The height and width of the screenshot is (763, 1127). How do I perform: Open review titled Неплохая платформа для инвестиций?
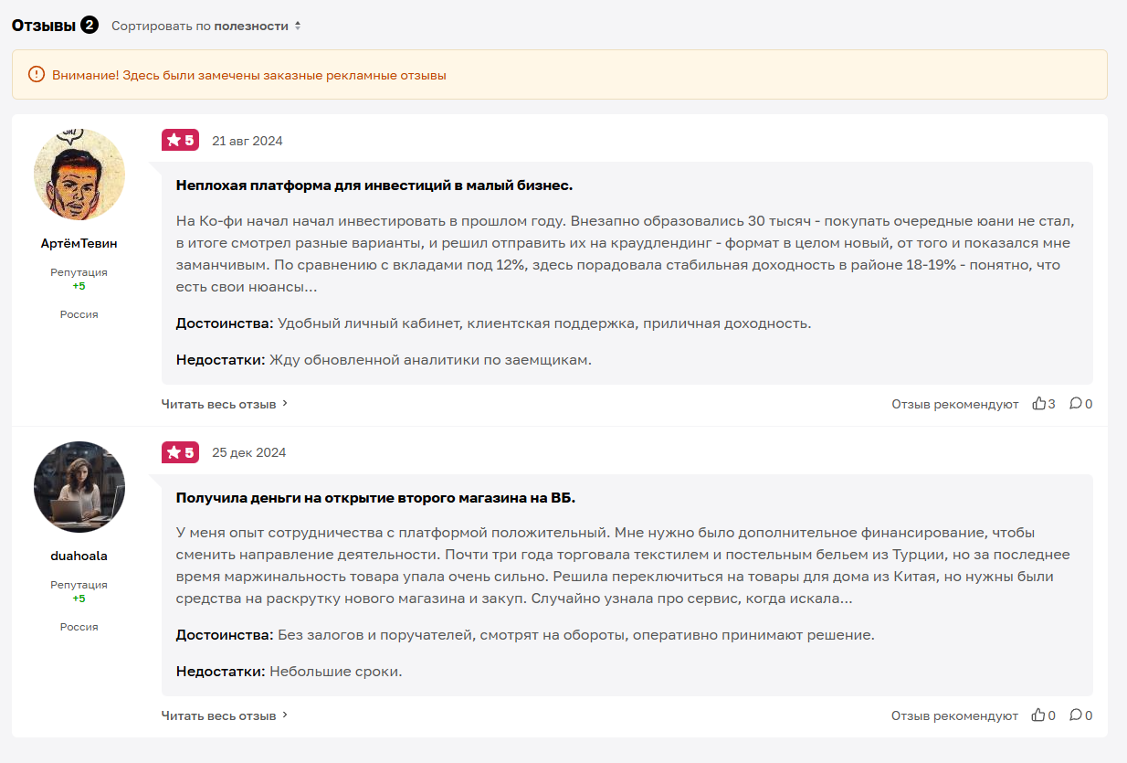pyautogui.click(x=374, y=185)
